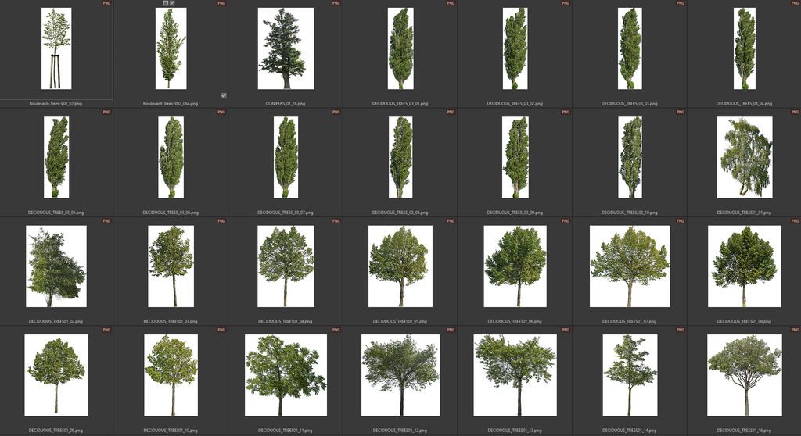Select the CONIFERS_01_28.png conifer thumbnail
The width and height of the screenshot is (801, 436).
tap(286, 48)
